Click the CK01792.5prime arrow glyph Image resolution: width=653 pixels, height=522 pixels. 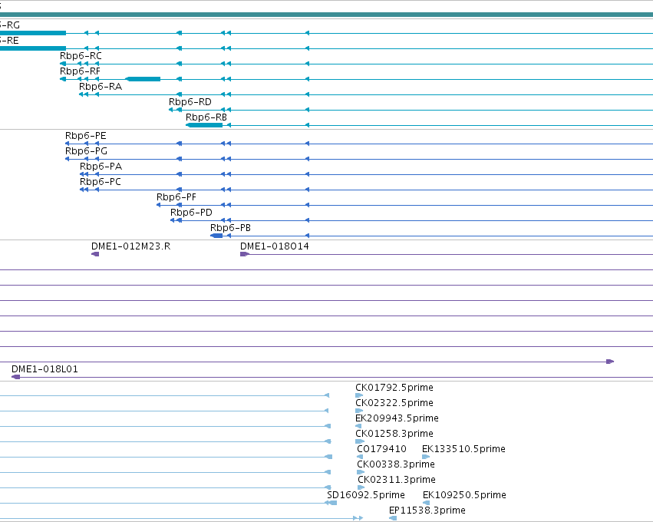click(359, 395)
